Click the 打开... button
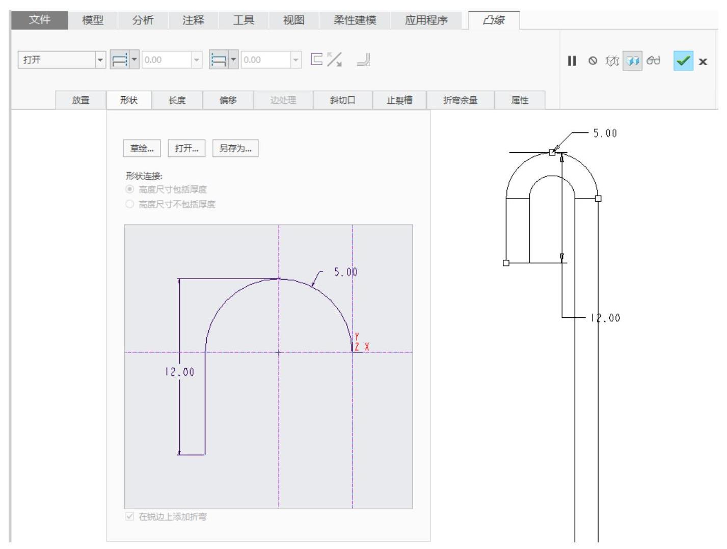Viewport: 727px width, 549px height. (186, 148)
